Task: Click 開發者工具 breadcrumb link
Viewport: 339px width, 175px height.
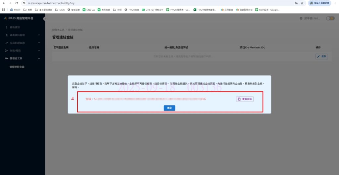Action: tap(58, 30)
